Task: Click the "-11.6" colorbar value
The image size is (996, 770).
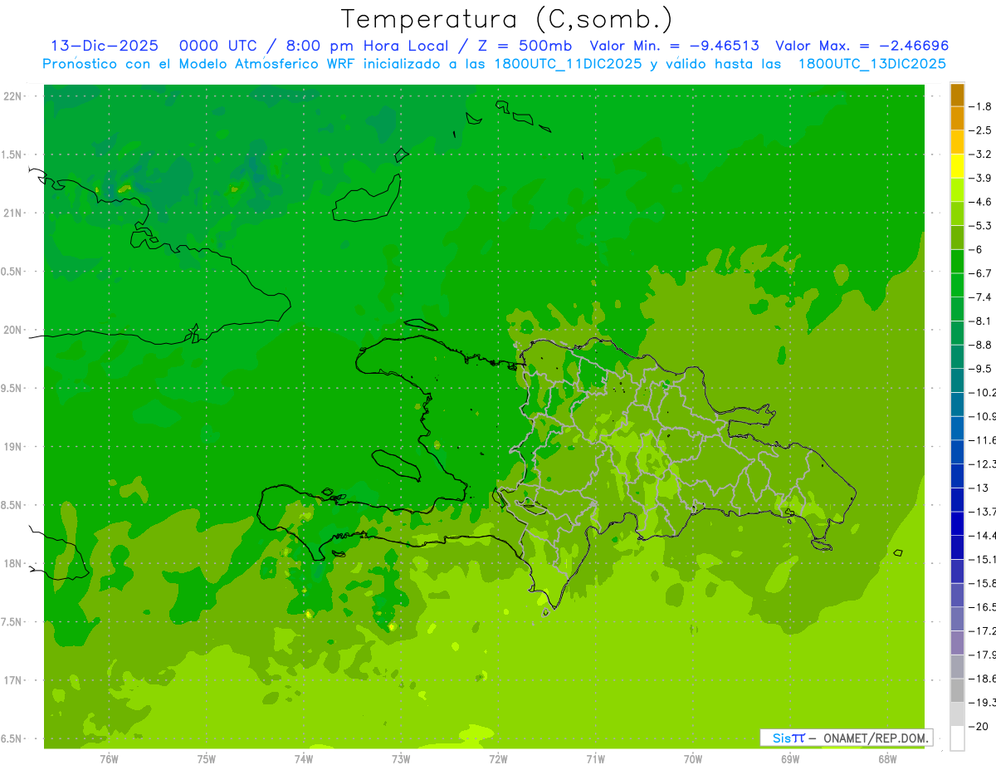Action: pyautogui.click(x=983, y=440)
